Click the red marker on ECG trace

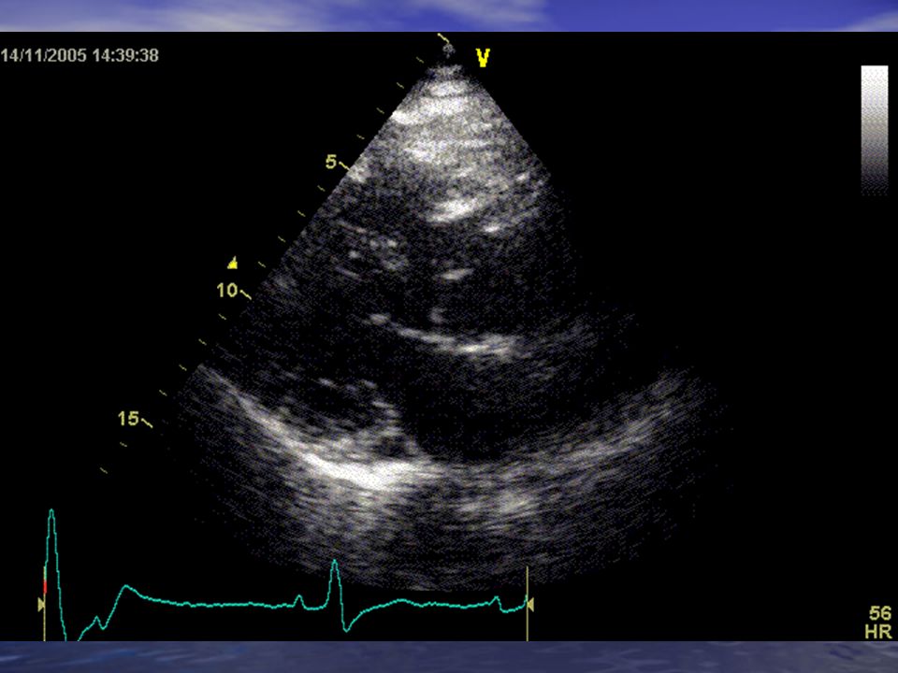[x=45, y=586]
